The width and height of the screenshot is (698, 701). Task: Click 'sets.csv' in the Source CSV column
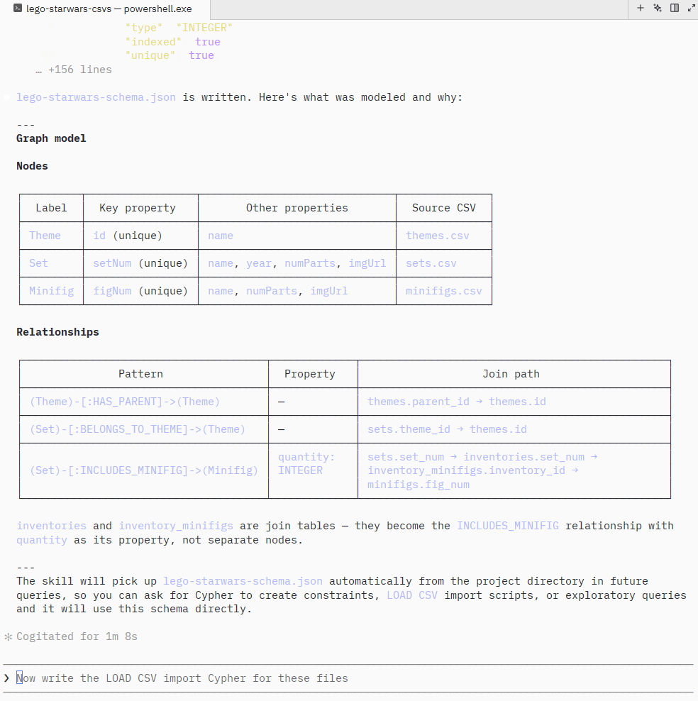tap(431, 263)
